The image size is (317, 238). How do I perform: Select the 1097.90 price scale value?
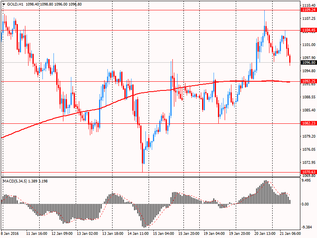coord(309,58)
